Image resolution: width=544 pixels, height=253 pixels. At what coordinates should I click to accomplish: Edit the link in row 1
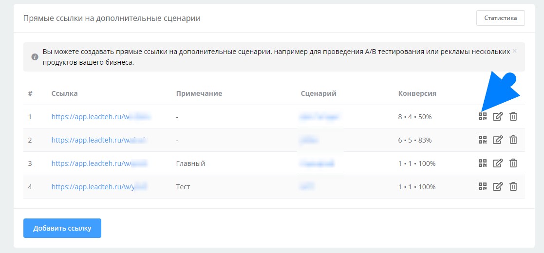click(498, 116)
